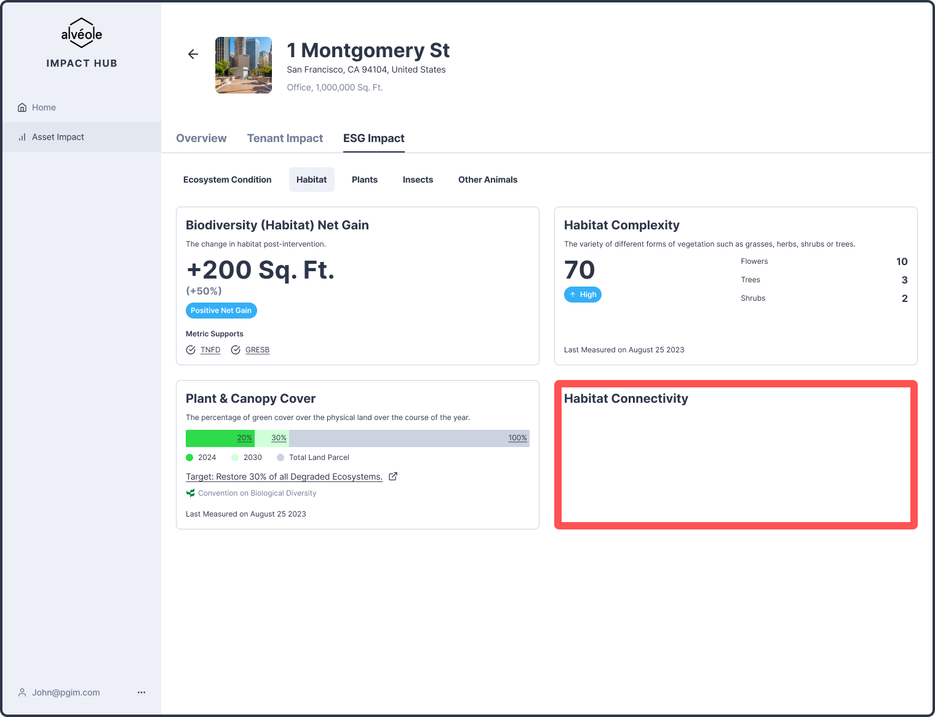Open the TNFD metric link
Viewport: 935px width, 717px height.
tap(210, 350)
